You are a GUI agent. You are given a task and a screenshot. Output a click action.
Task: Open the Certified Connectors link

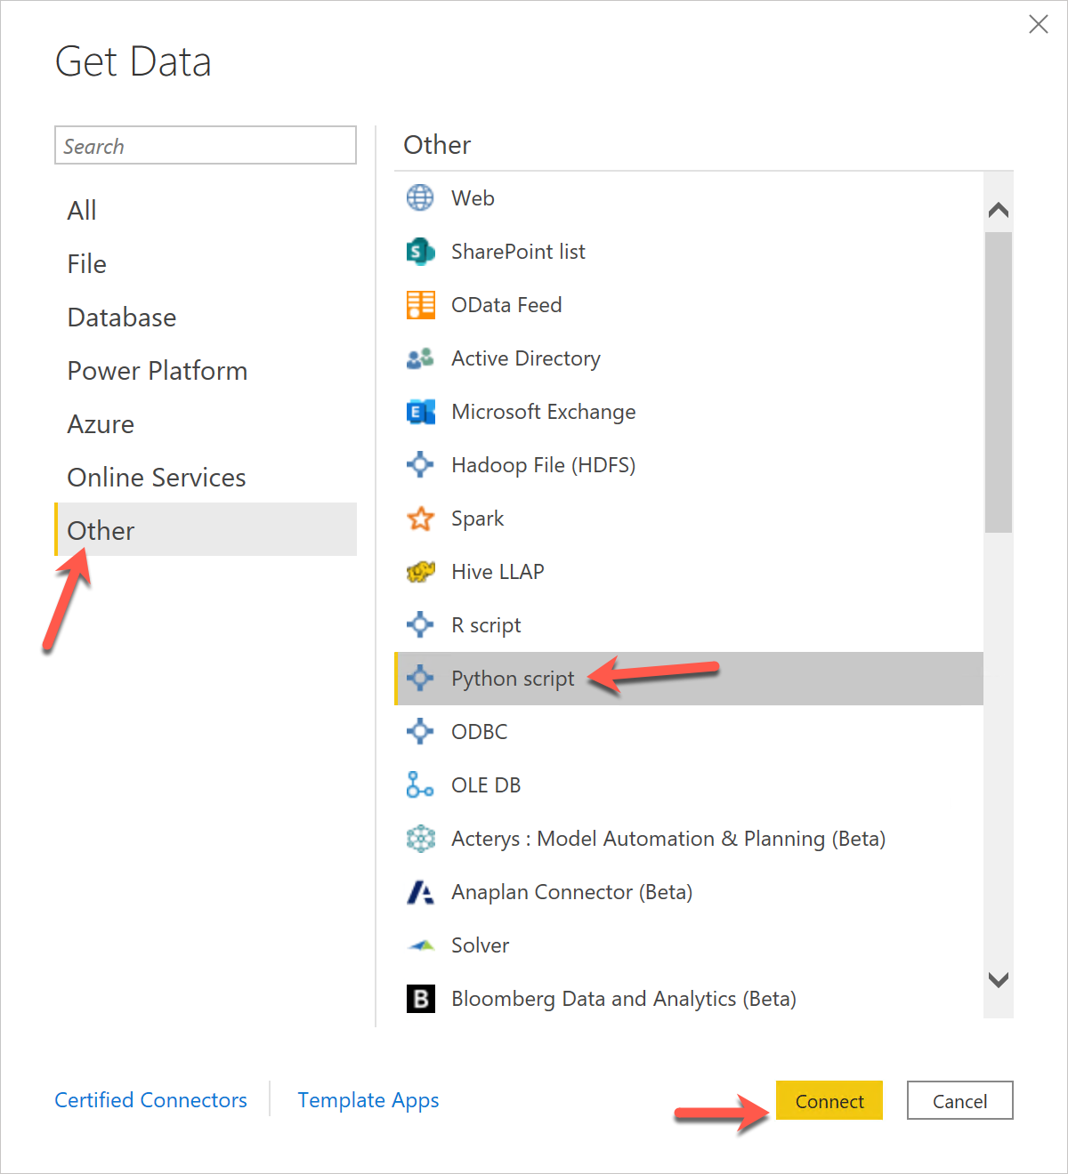click(150, 1100)
